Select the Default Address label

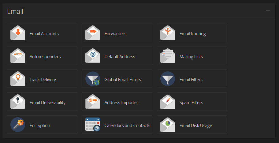click(120, 57)
